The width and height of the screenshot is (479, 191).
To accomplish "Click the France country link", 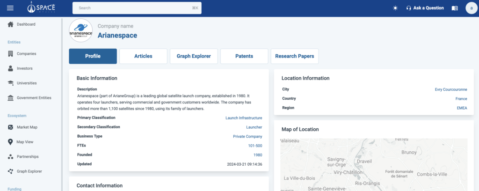I will click(x=461, y=99).
